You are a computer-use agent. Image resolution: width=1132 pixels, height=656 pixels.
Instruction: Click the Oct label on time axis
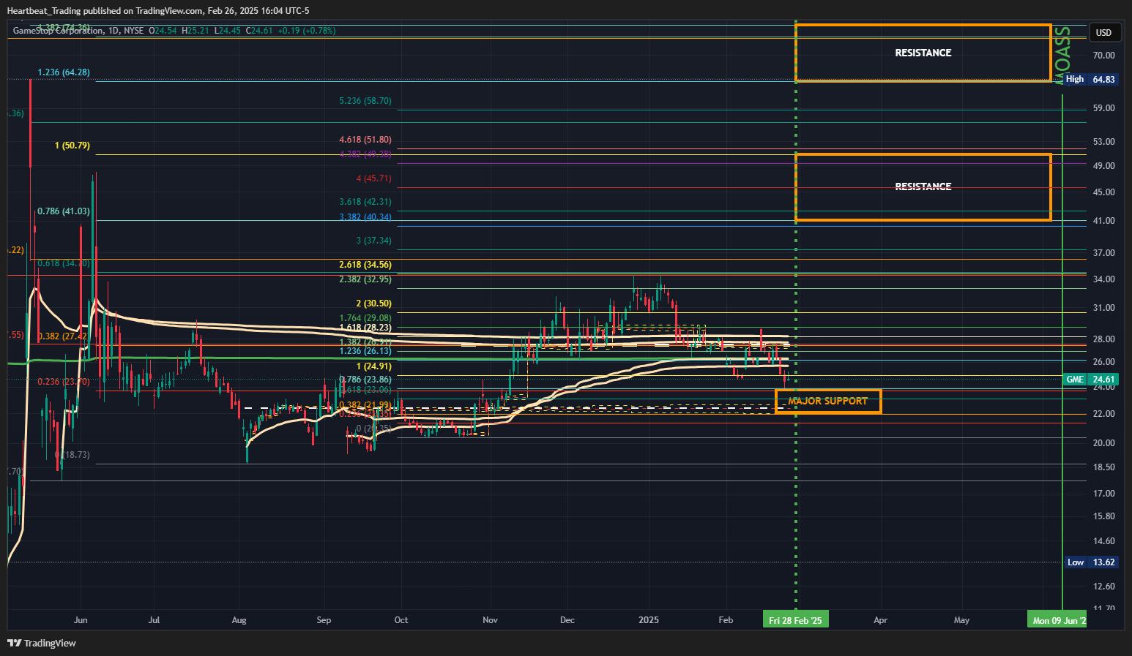[x=401, y=620]
